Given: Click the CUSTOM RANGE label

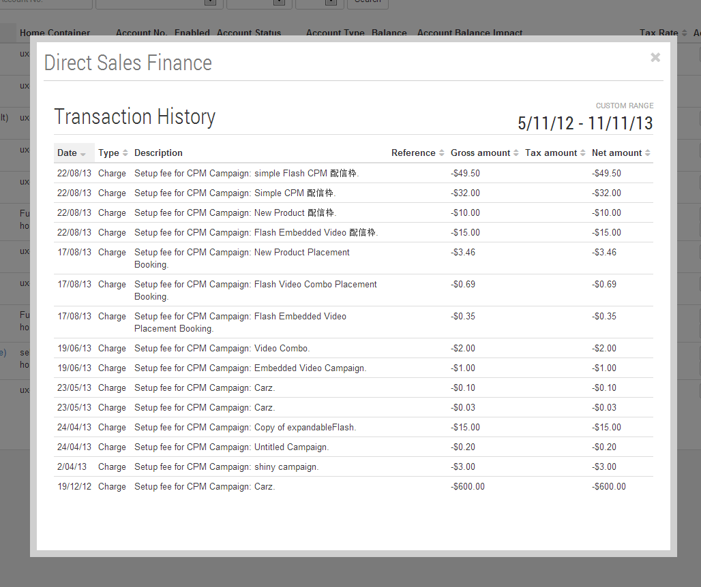Looking at the screenshot, I should [625, 106].
